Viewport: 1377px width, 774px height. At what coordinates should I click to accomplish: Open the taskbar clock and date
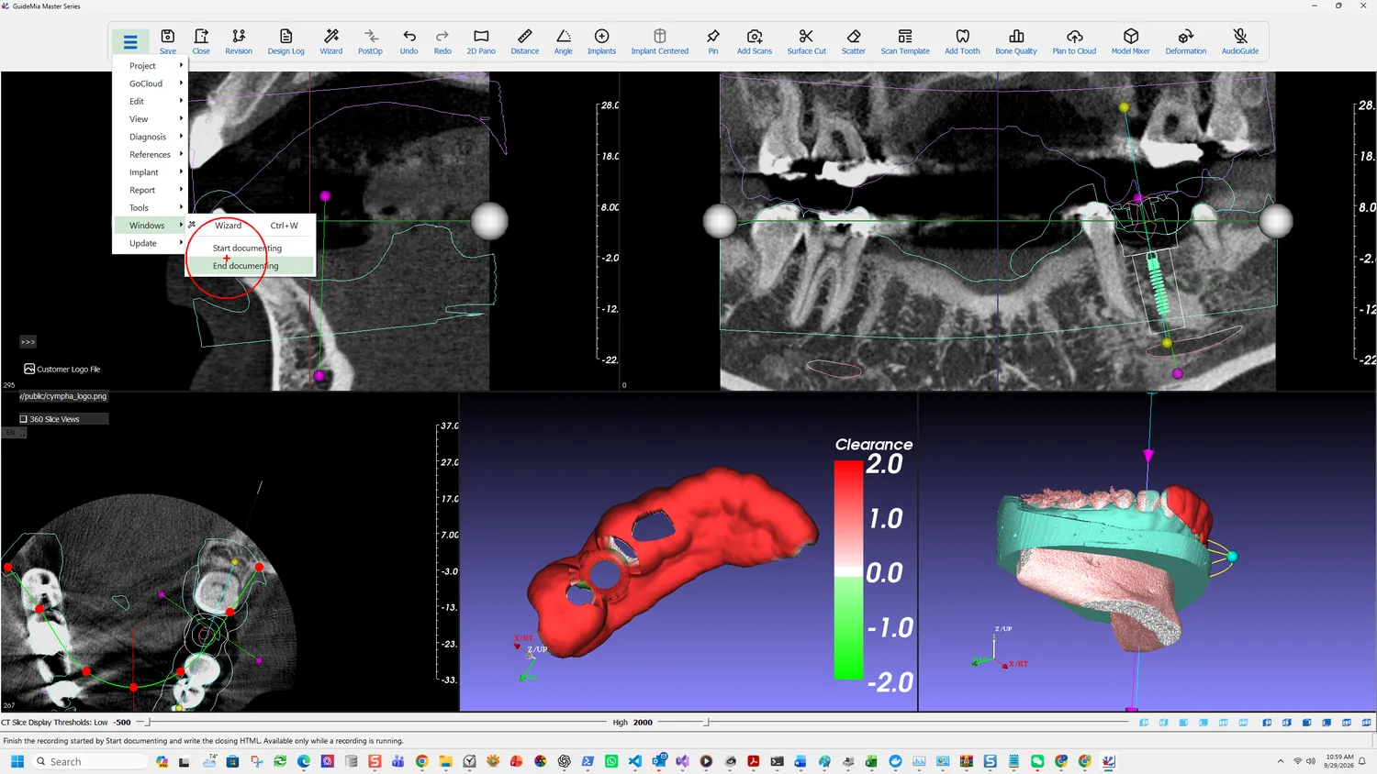[1339, 761]
